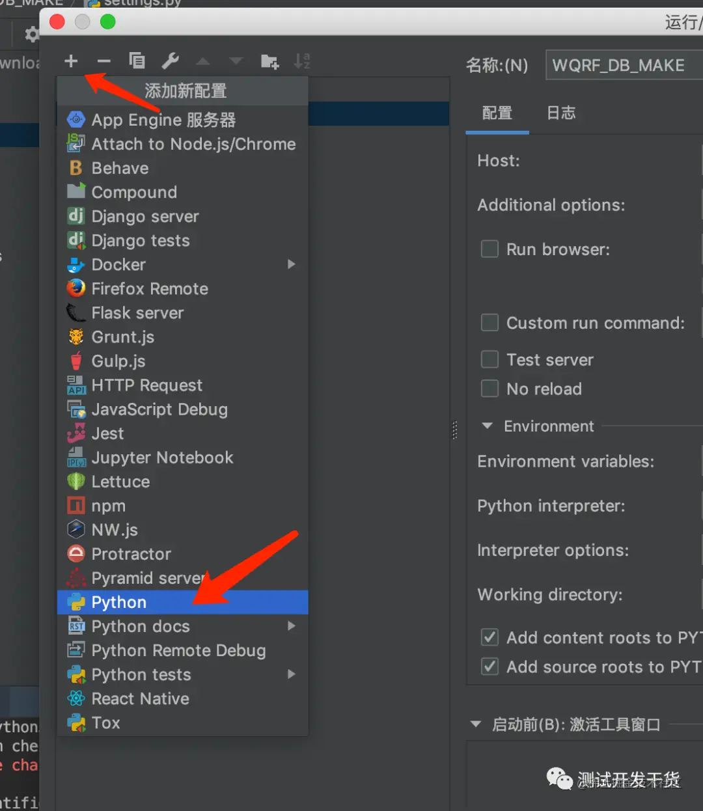Viewport: 703px width, 811px height.
Task: Click the Behave B icon
Action: tap(76, 168)
